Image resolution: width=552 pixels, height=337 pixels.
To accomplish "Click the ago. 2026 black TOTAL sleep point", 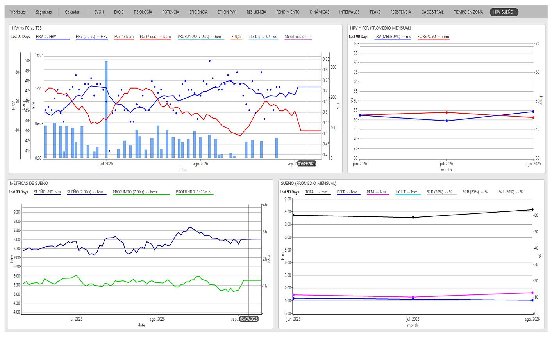I will pyautogui.click(x=532, y=210).
